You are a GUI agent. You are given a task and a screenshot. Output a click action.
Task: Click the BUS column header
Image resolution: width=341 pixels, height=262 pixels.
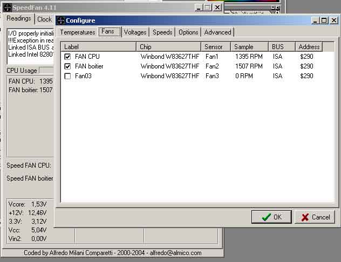tap(282, 47)
